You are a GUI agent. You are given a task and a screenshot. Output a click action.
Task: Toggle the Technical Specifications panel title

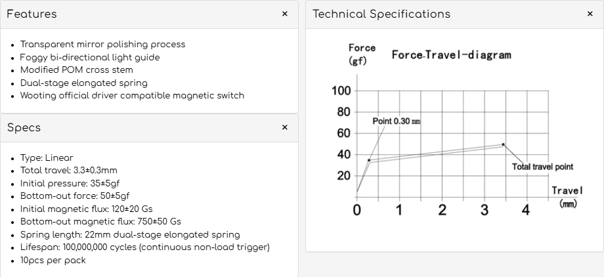(x=381, y=14)
